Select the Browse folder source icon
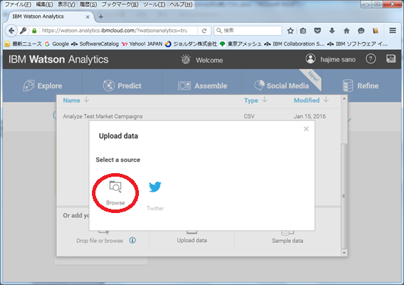Viewport: 404px width, 285px height. point(115,187)
